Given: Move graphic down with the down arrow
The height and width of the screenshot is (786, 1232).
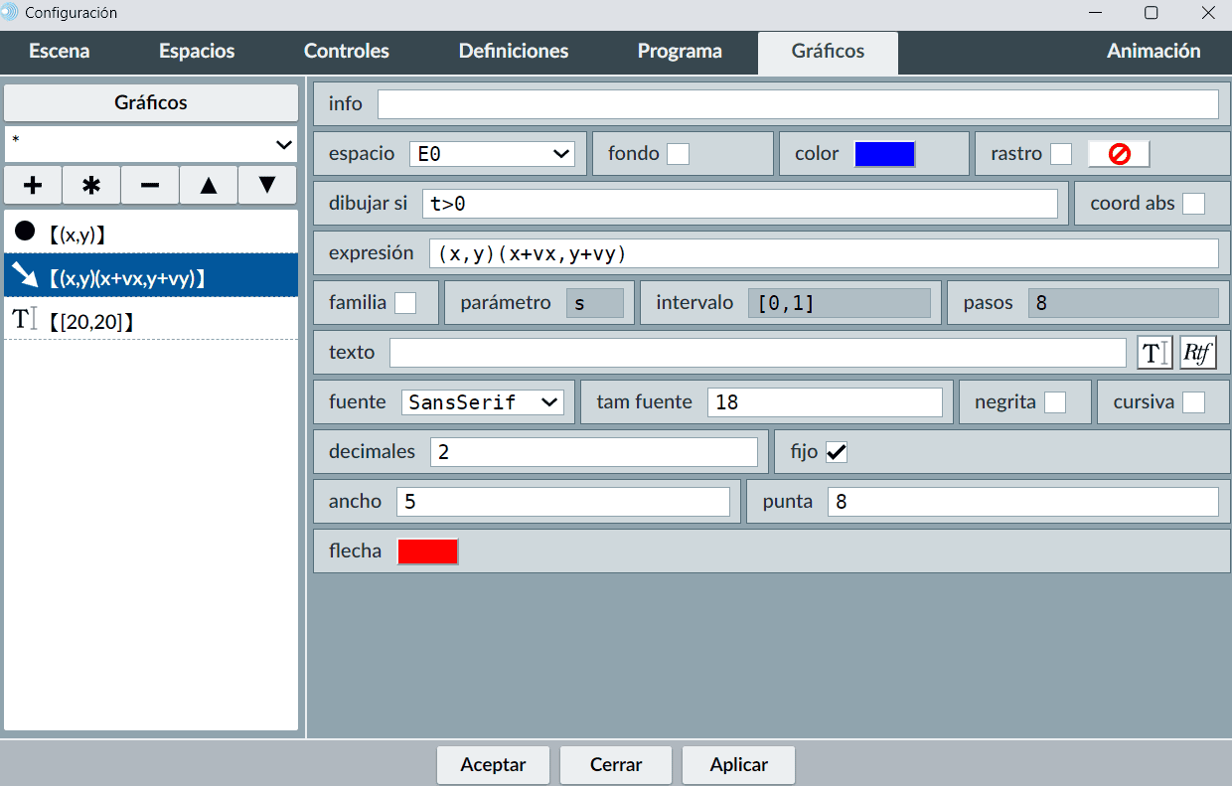Looking at the screenshot, I should coord(267,186).
